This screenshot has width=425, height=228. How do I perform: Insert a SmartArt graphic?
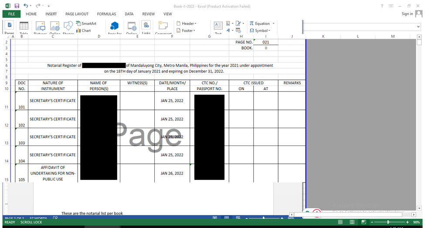86,23
